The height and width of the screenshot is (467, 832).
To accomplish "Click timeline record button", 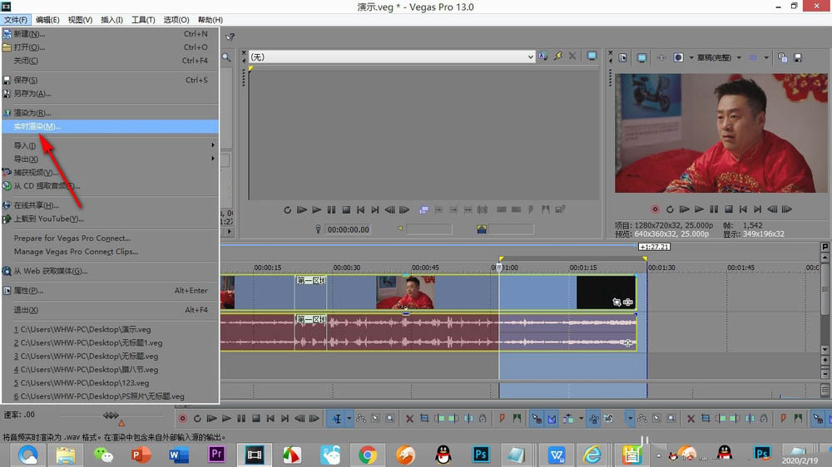I will click(182, 418).
